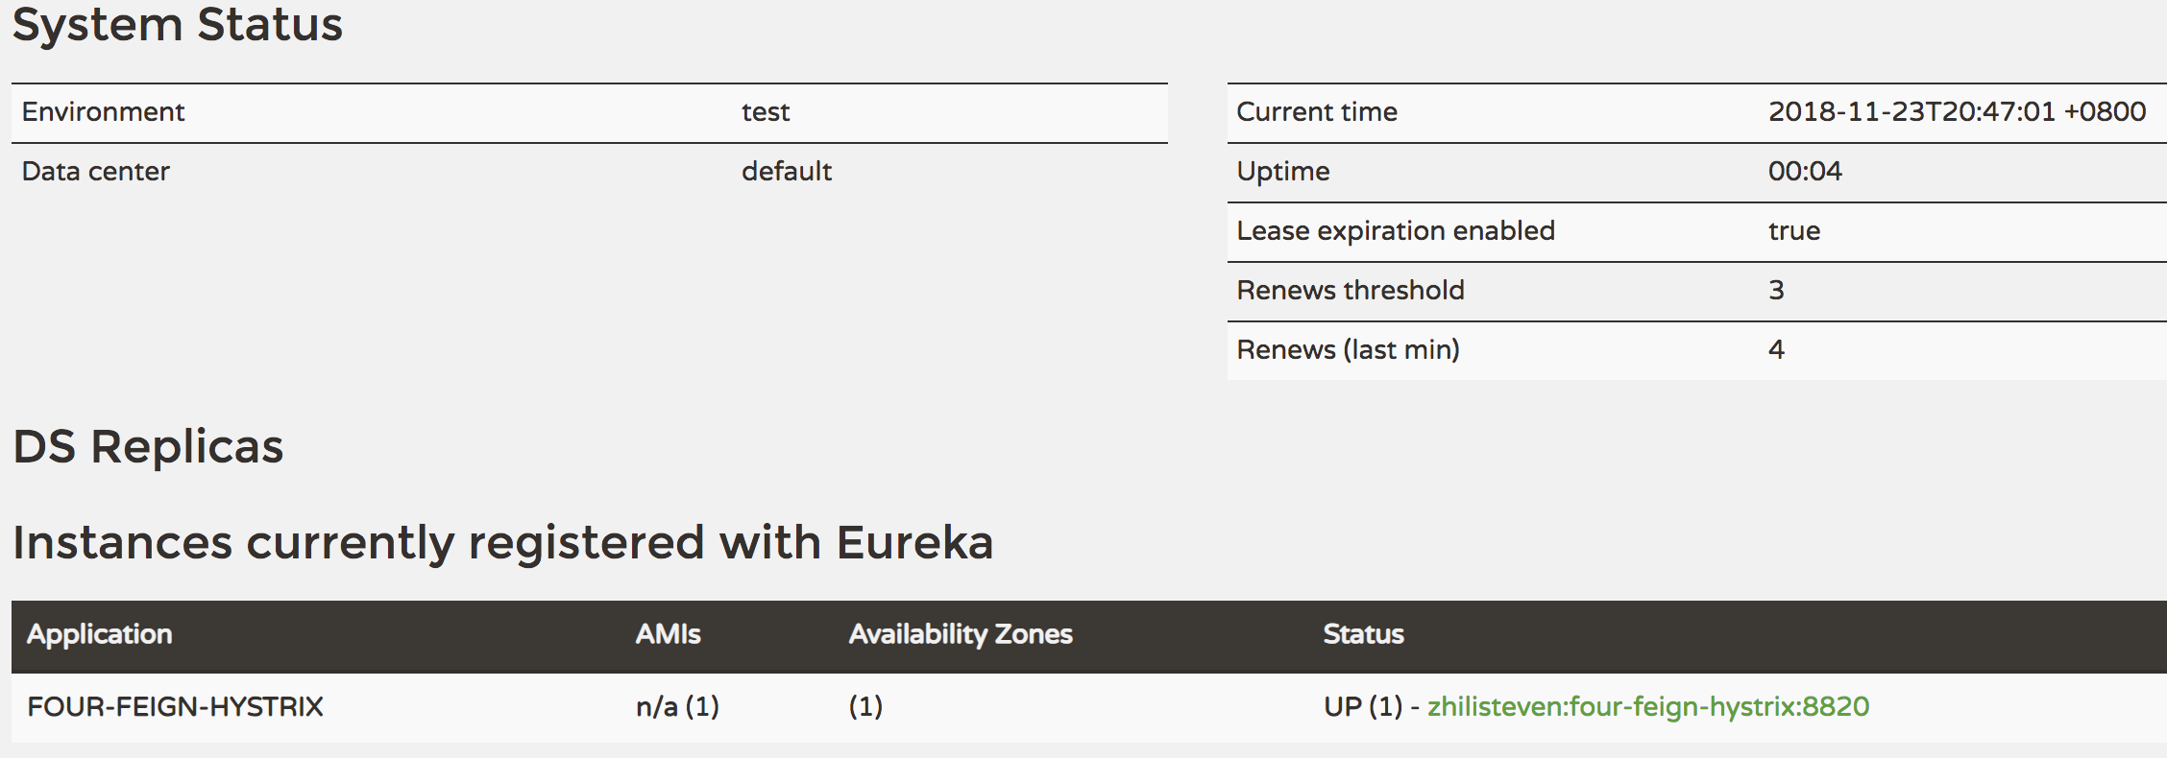Click the Uptime row label

1282,172
